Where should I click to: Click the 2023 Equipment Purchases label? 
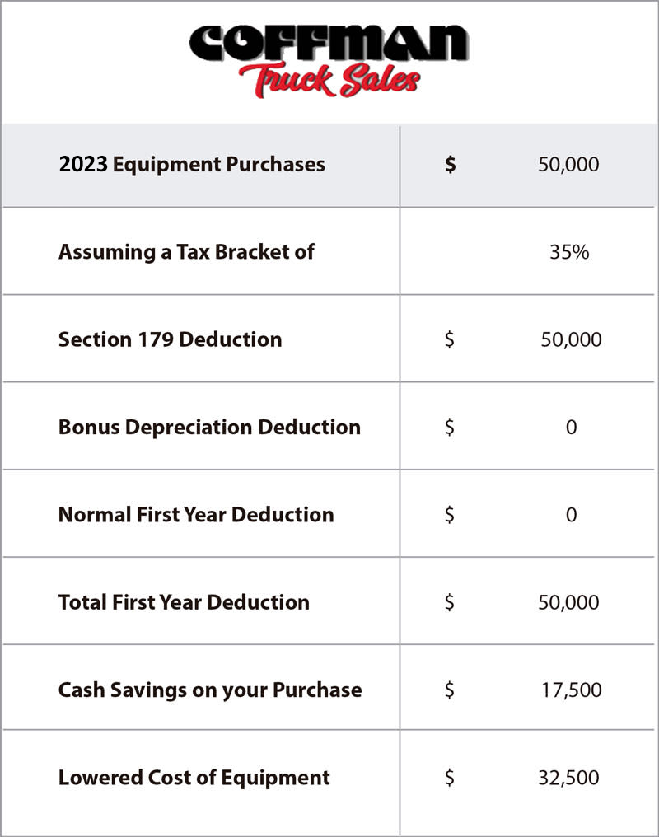pos(192,164)
